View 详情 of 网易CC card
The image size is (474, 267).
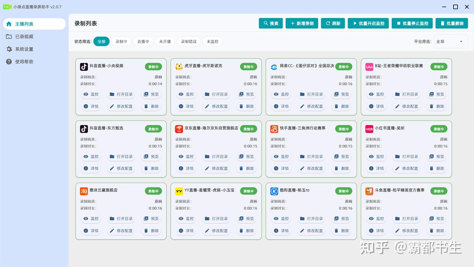coord(281,106)
